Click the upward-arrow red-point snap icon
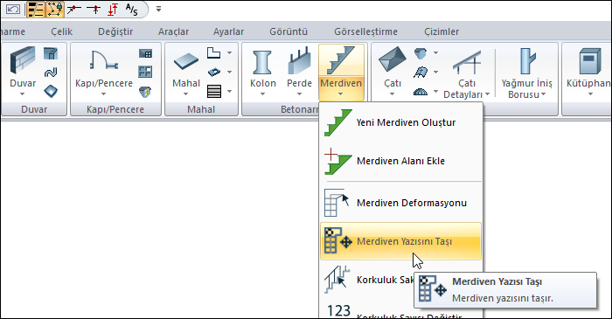The height and width of the screenshot is (319, 612). (x=94, y=10)
